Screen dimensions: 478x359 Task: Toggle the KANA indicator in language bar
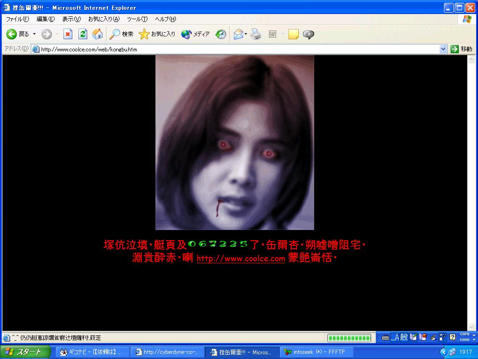pyautogui.click(x=464, y=339)
